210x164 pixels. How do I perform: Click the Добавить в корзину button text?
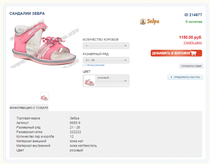[x=171, y=53]
